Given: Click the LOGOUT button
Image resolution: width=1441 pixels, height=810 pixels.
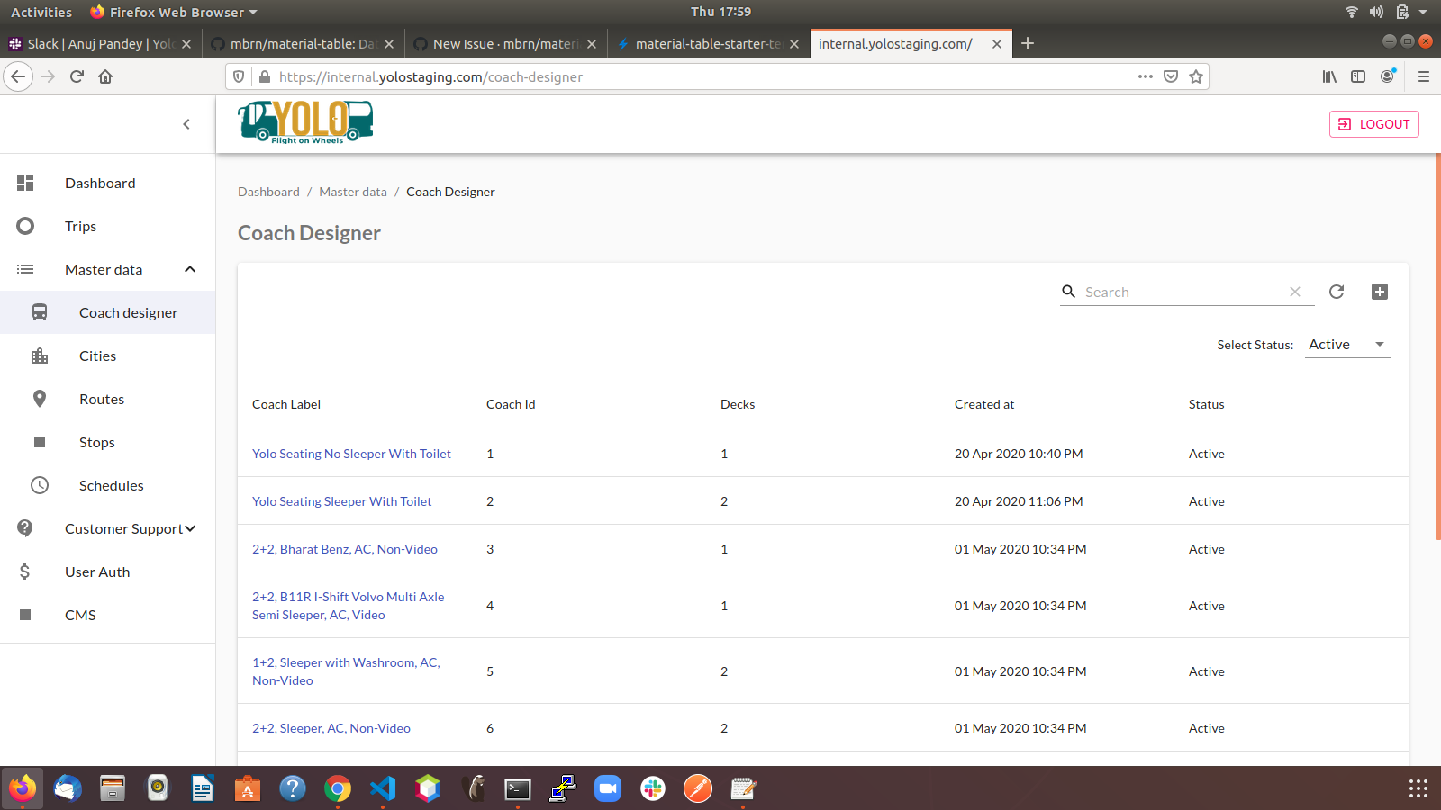Looking at the screenshot, I should 1373,124.
